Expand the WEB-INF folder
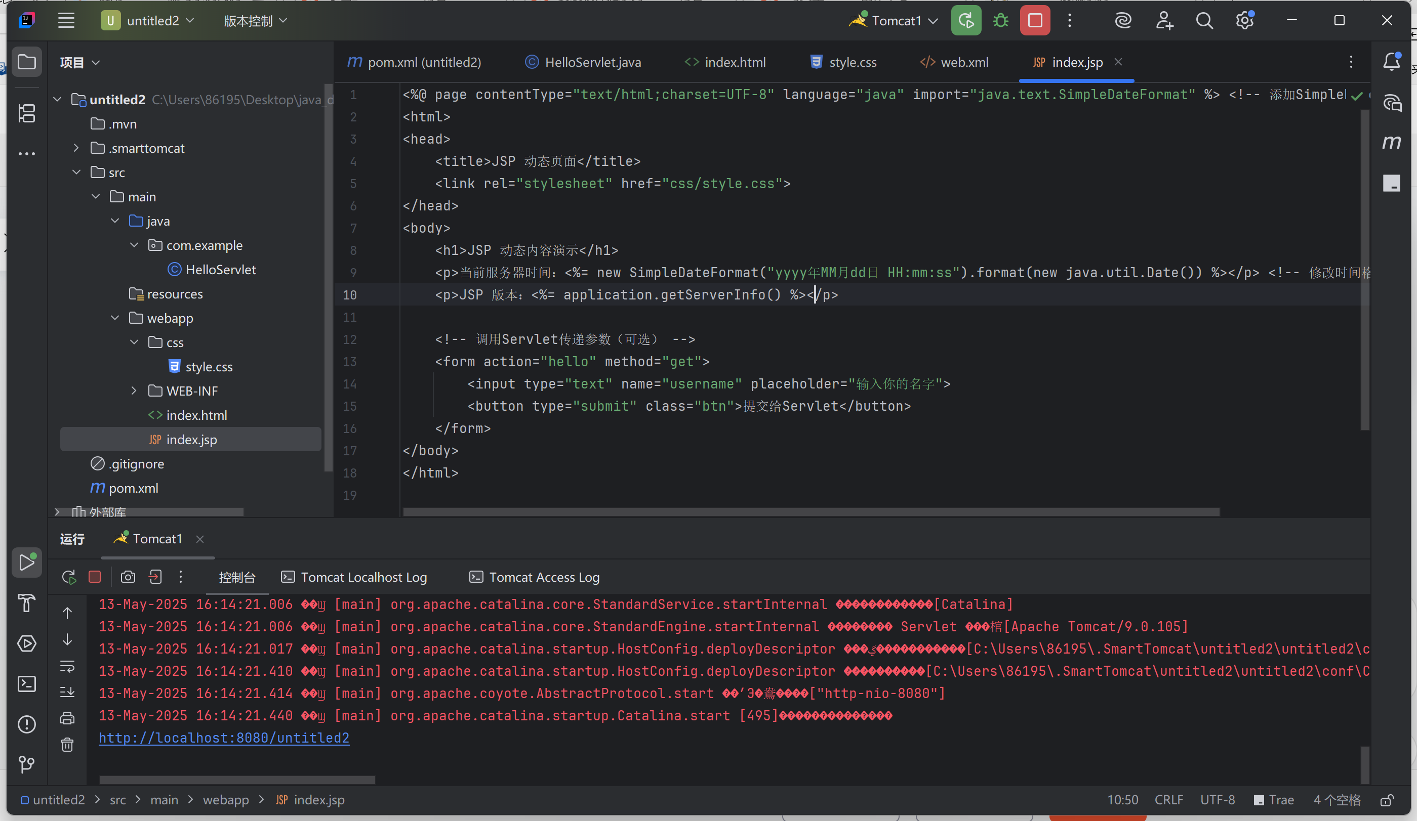Image resolution: width=1417 pixels, height=821 pixels. pyautogui.click(x=134, y=391)
